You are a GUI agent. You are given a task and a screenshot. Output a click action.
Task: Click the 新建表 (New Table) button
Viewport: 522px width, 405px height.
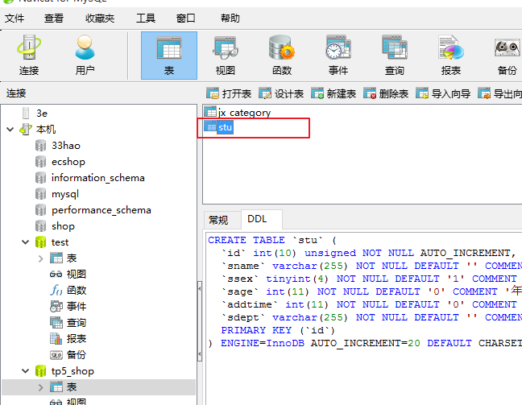tap(333, 94)
